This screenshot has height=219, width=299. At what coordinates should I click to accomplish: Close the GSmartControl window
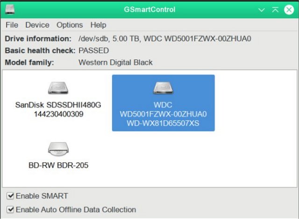[x=289, y=10]
